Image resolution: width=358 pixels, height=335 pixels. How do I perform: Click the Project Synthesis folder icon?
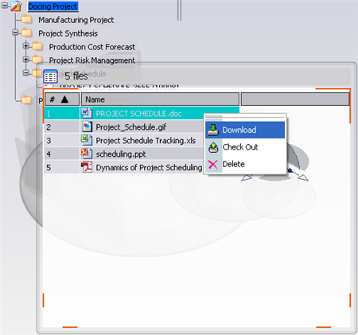27,33
